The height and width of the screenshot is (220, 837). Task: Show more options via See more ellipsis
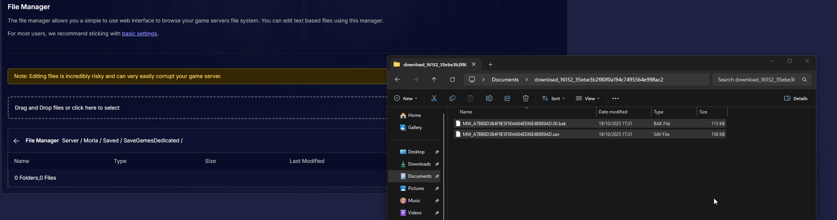click(x=615, y=99)
